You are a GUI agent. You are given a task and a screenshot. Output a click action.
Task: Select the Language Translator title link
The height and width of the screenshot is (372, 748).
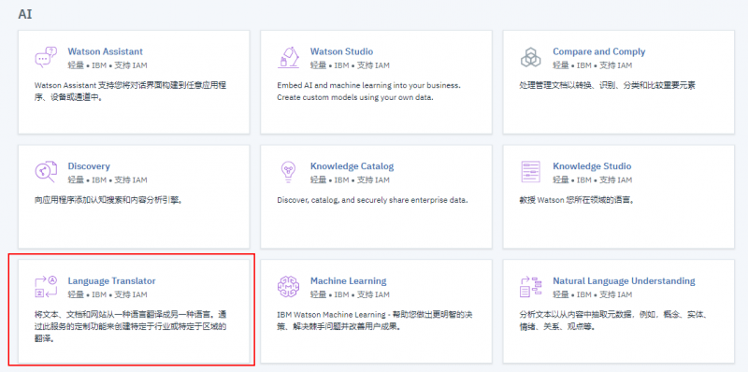coord(111,280)
